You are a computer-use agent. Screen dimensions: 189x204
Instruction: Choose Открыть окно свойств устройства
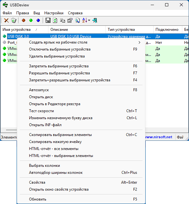pos(81,189)
